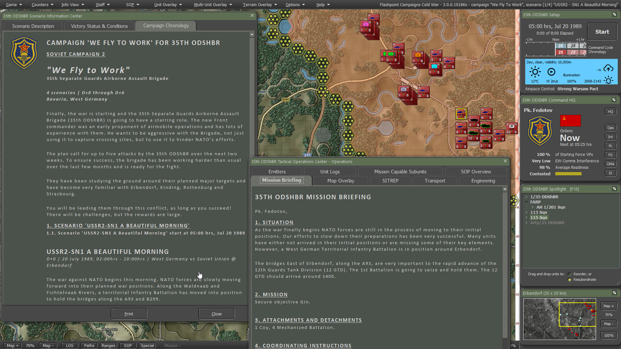Click the yellow Contested supply bar
The image size is (621, 349).
click(x=568, y=174)
